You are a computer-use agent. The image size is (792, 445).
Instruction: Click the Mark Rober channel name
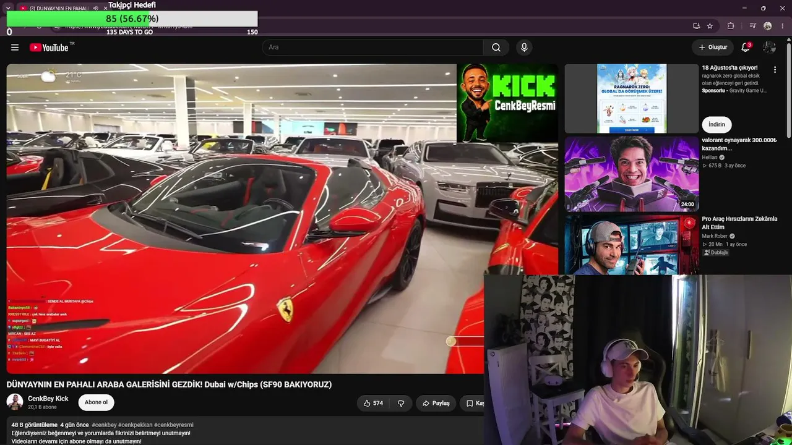(x=715, y=236)
